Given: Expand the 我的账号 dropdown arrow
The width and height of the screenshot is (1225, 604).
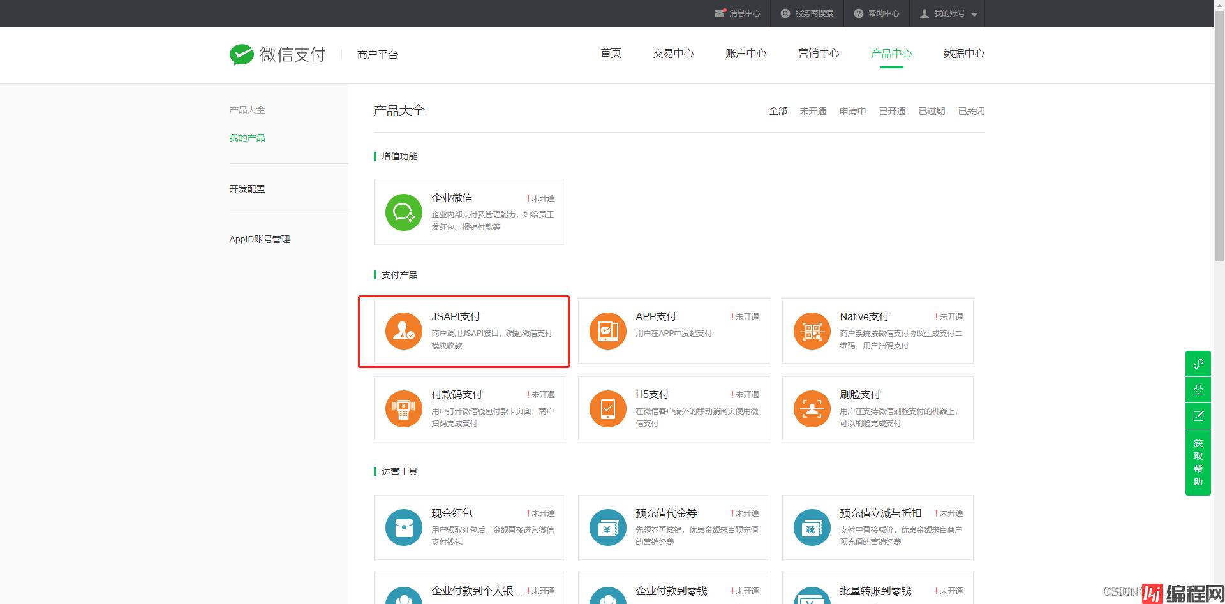Looking at the screenshot, I should tap(974, 14).
